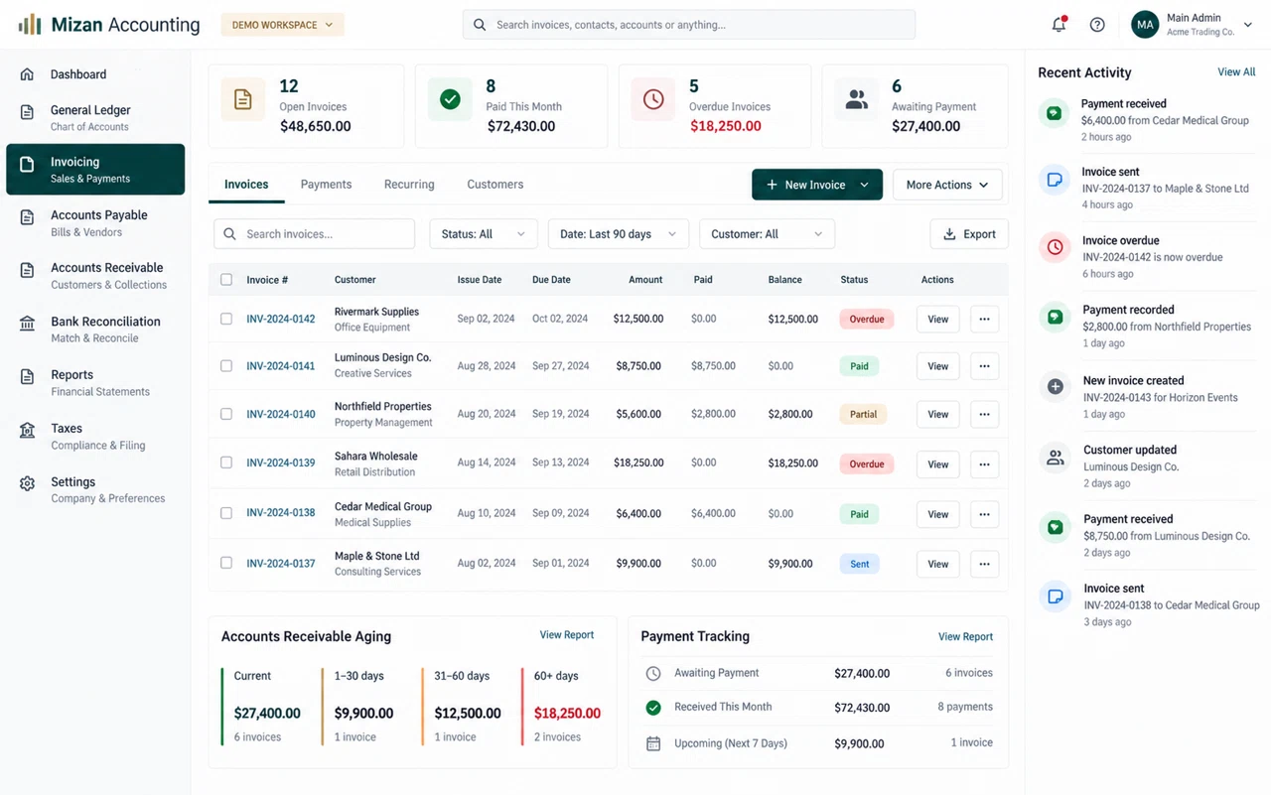Click the Dashboard home icon in sidebar
Viewport: 1271px width, 795px height.
pyautogui.click(x=27, y=74)
